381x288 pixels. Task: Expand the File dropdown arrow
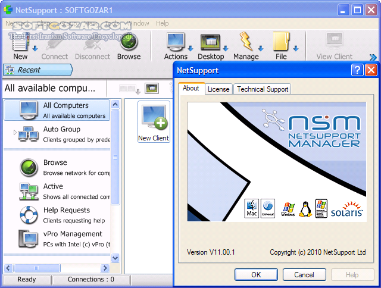pyautogui.click(x=296, y=48)
